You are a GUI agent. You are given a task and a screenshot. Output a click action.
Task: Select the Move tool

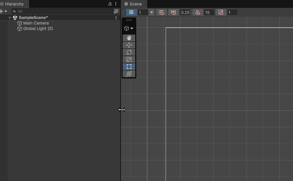tap(129, 45)
